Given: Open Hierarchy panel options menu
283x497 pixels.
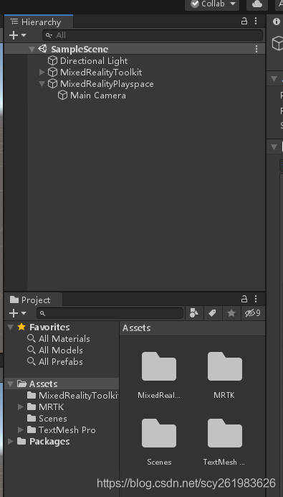Looking at the screenshot, I should pos(256,22).
